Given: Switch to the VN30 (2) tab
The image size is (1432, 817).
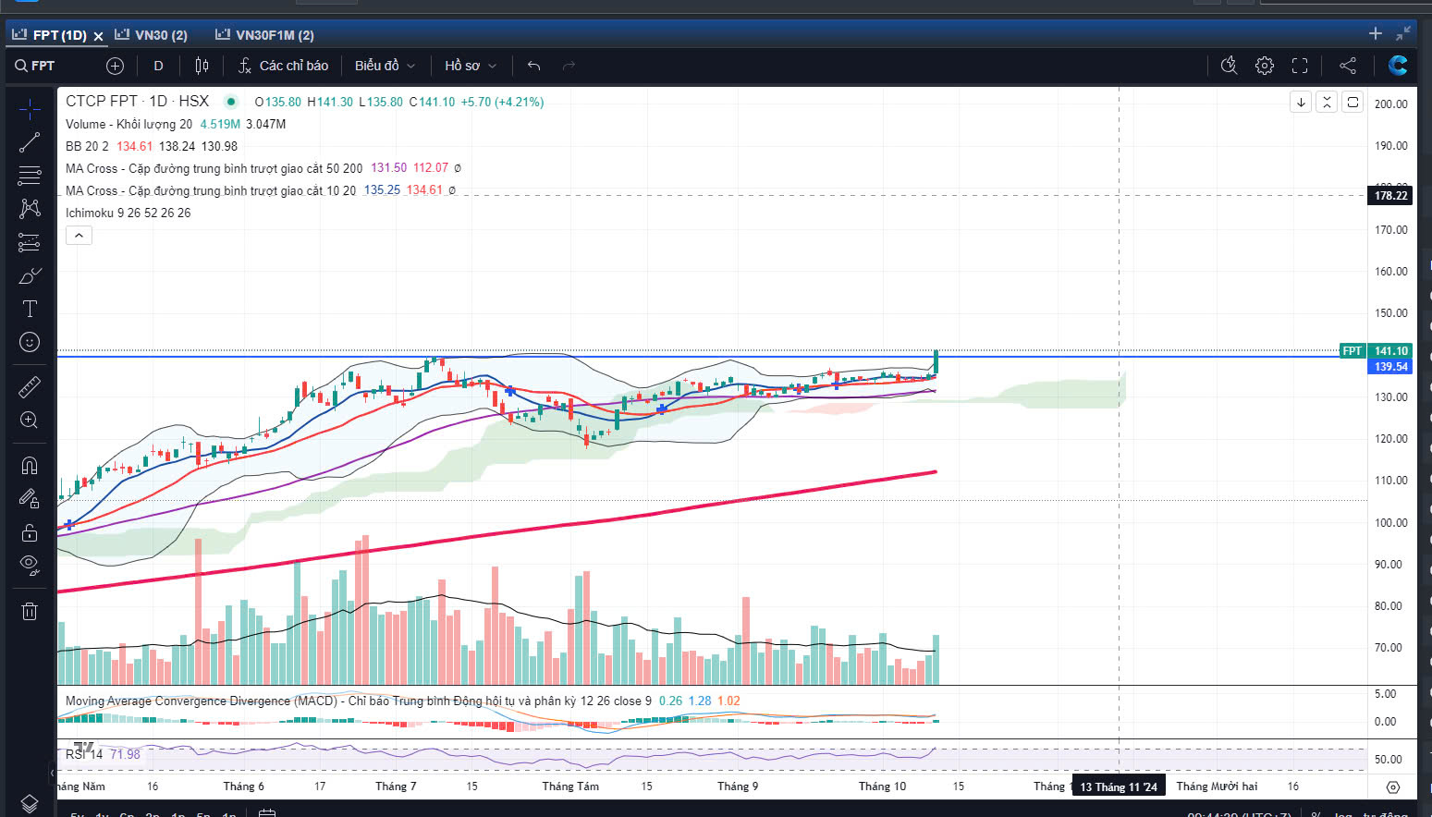Looking at the screenshot, I should point(151,35).
